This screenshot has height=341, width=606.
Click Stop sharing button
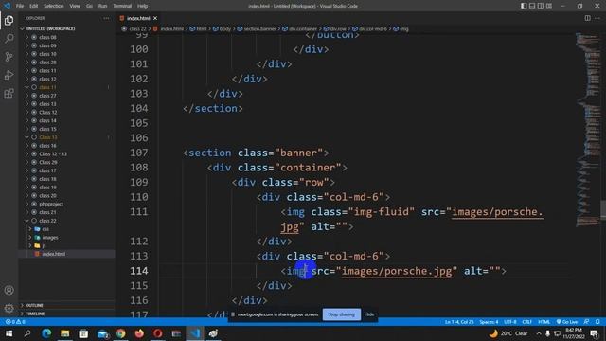pyautogui.click(x=342, y=314)
